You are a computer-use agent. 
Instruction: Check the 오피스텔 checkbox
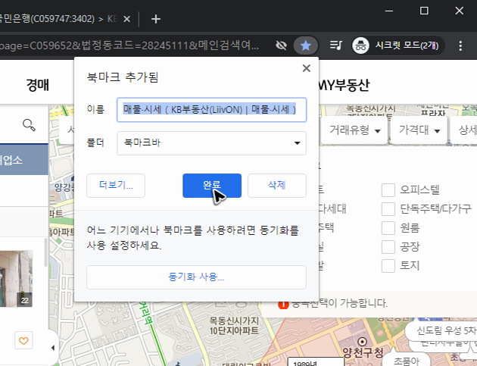[388, 190]
